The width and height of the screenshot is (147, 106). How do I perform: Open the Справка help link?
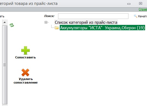tap(143, 9)
